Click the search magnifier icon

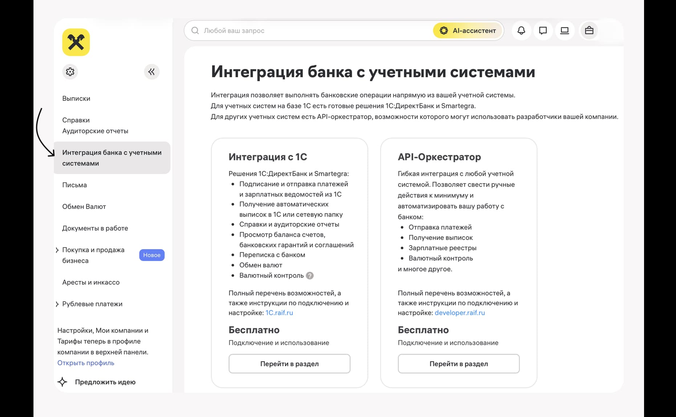tap(195, 30)
